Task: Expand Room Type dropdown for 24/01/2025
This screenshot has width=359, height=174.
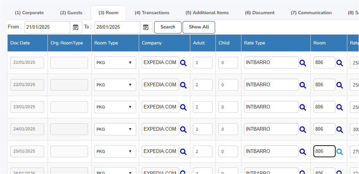Action: pos(115,129)
